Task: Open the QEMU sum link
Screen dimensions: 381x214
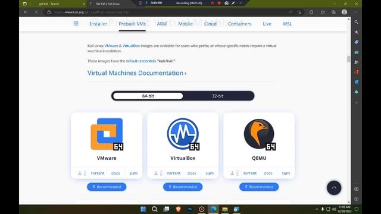Action: (286, 173)
